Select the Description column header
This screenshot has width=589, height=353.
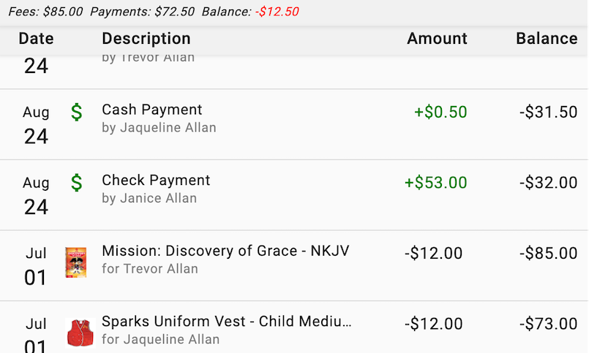(x=146, y=39)
